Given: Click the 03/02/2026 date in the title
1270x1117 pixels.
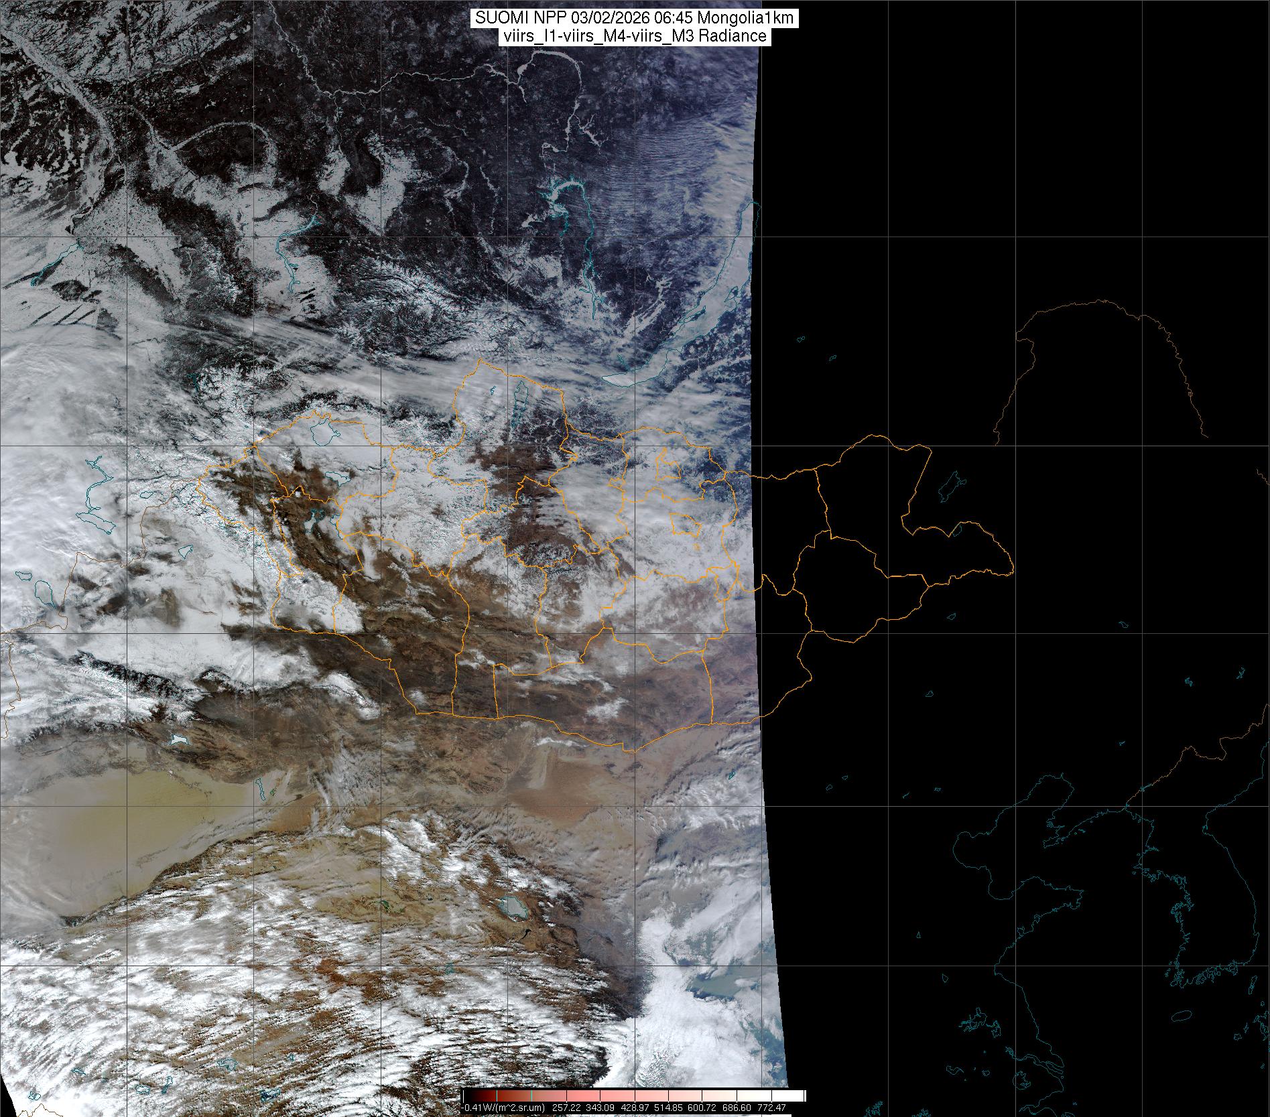Looking at the screenshot, I should click(613, 18).
